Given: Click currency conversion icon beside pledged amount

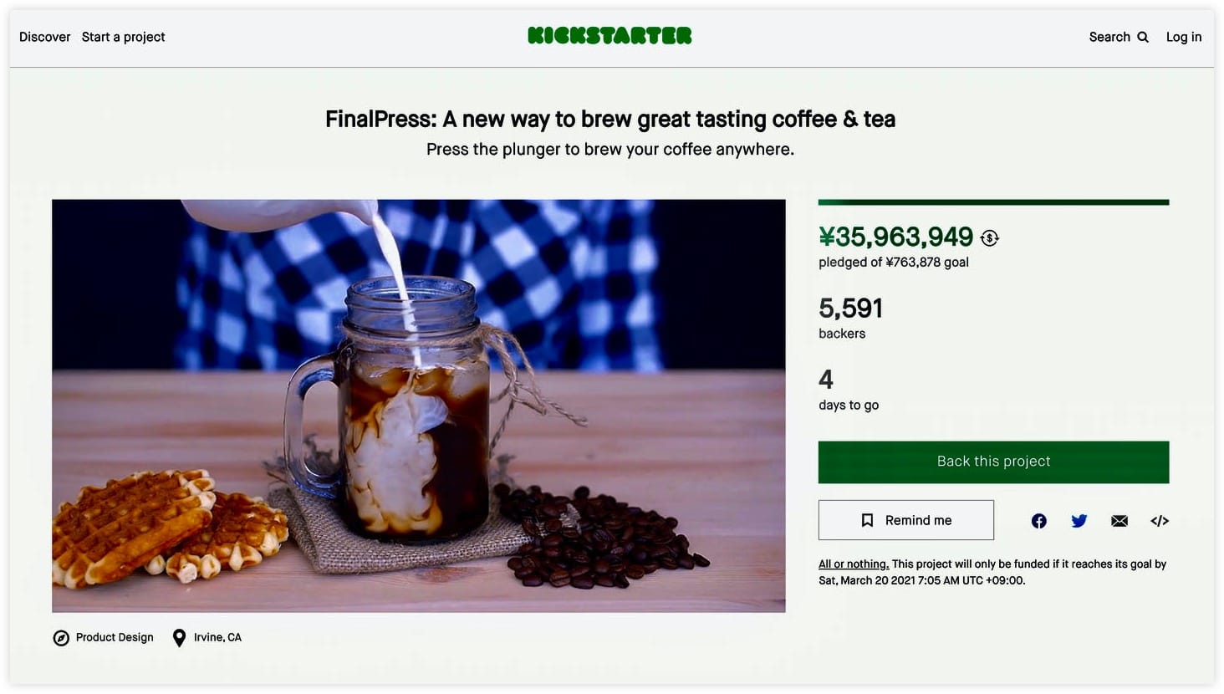Looking at the screenshot, I should click(x=990, y=238).
